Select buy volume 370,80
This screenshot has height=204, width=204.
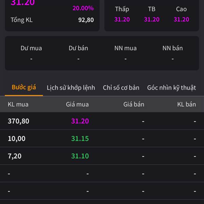tap(18, 121)
